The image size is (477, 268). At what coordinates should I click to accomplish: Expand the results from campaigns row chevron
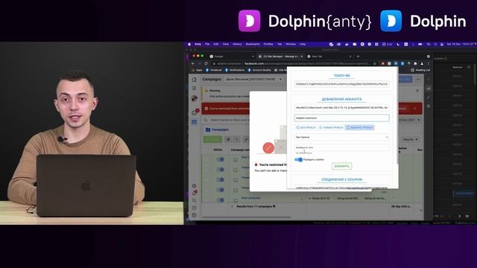coord(233,206)
